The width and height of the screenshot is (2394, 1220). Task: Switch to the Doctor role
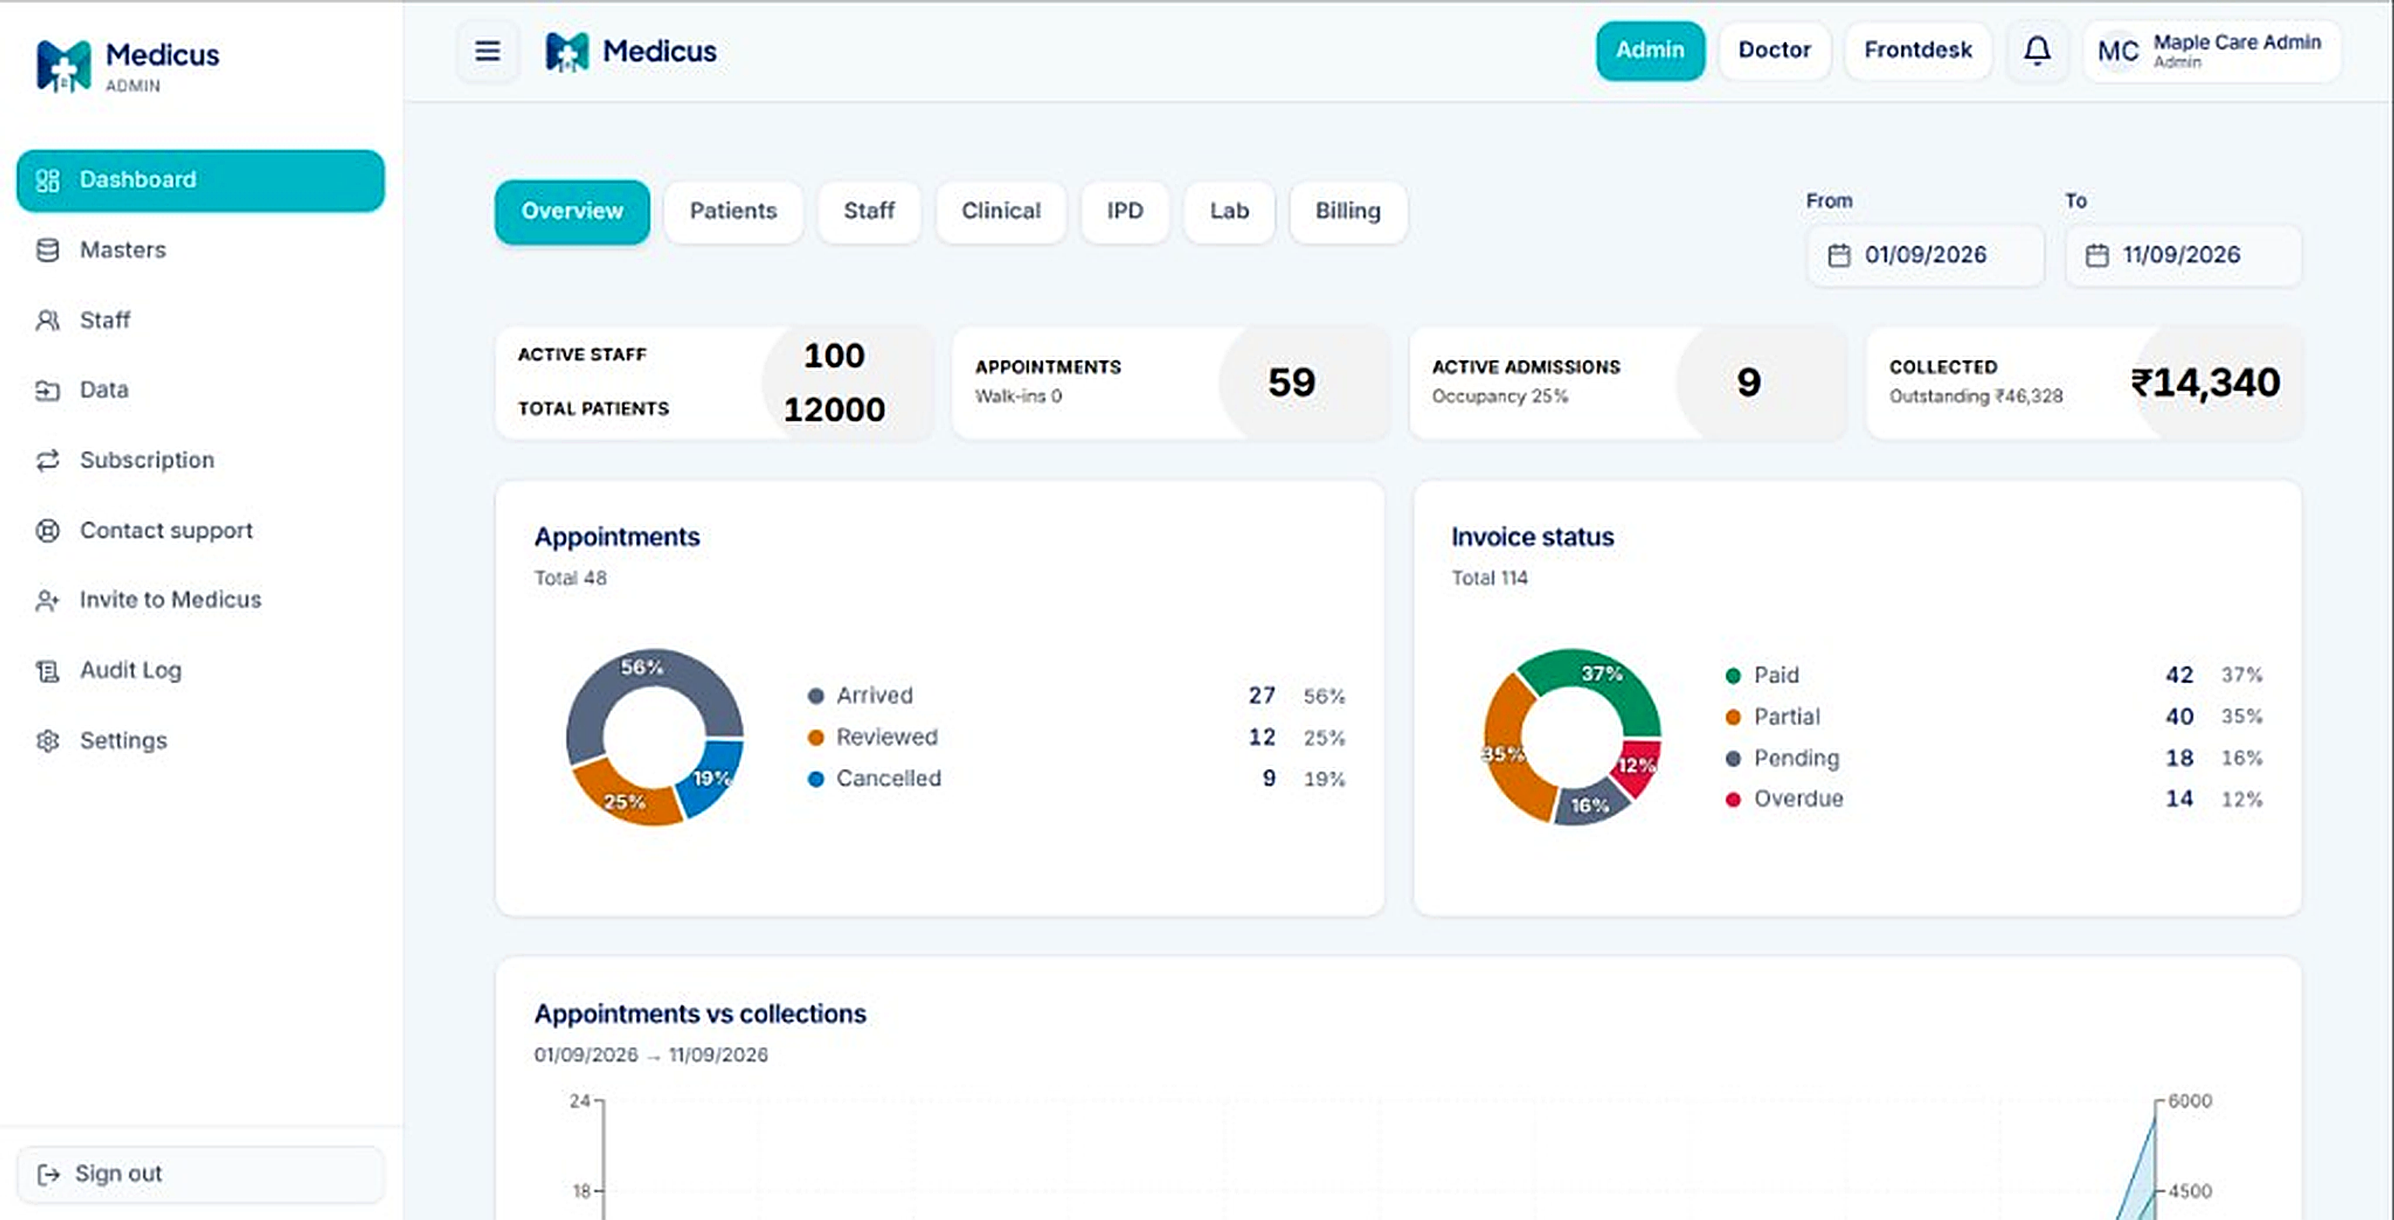[x=1774, y=50]
